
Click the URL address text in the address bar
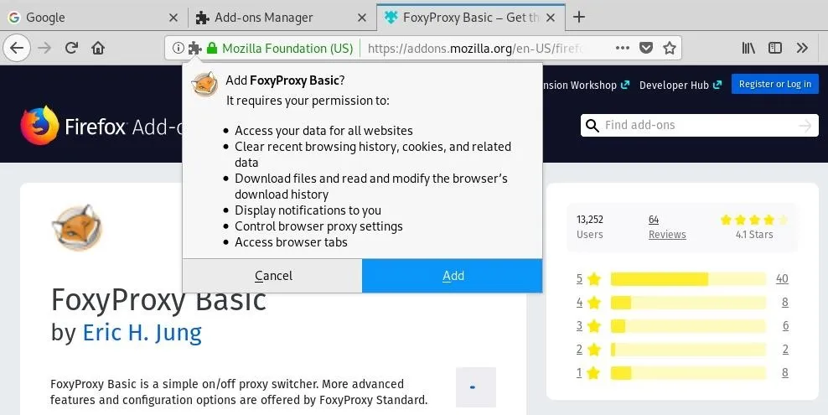[476, 49]
